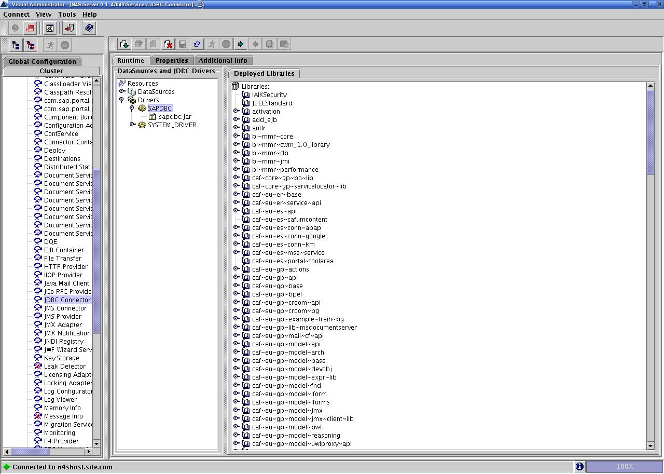Click the information icon in status bar
Screen dimensions: 664x474
pos(579,466)
